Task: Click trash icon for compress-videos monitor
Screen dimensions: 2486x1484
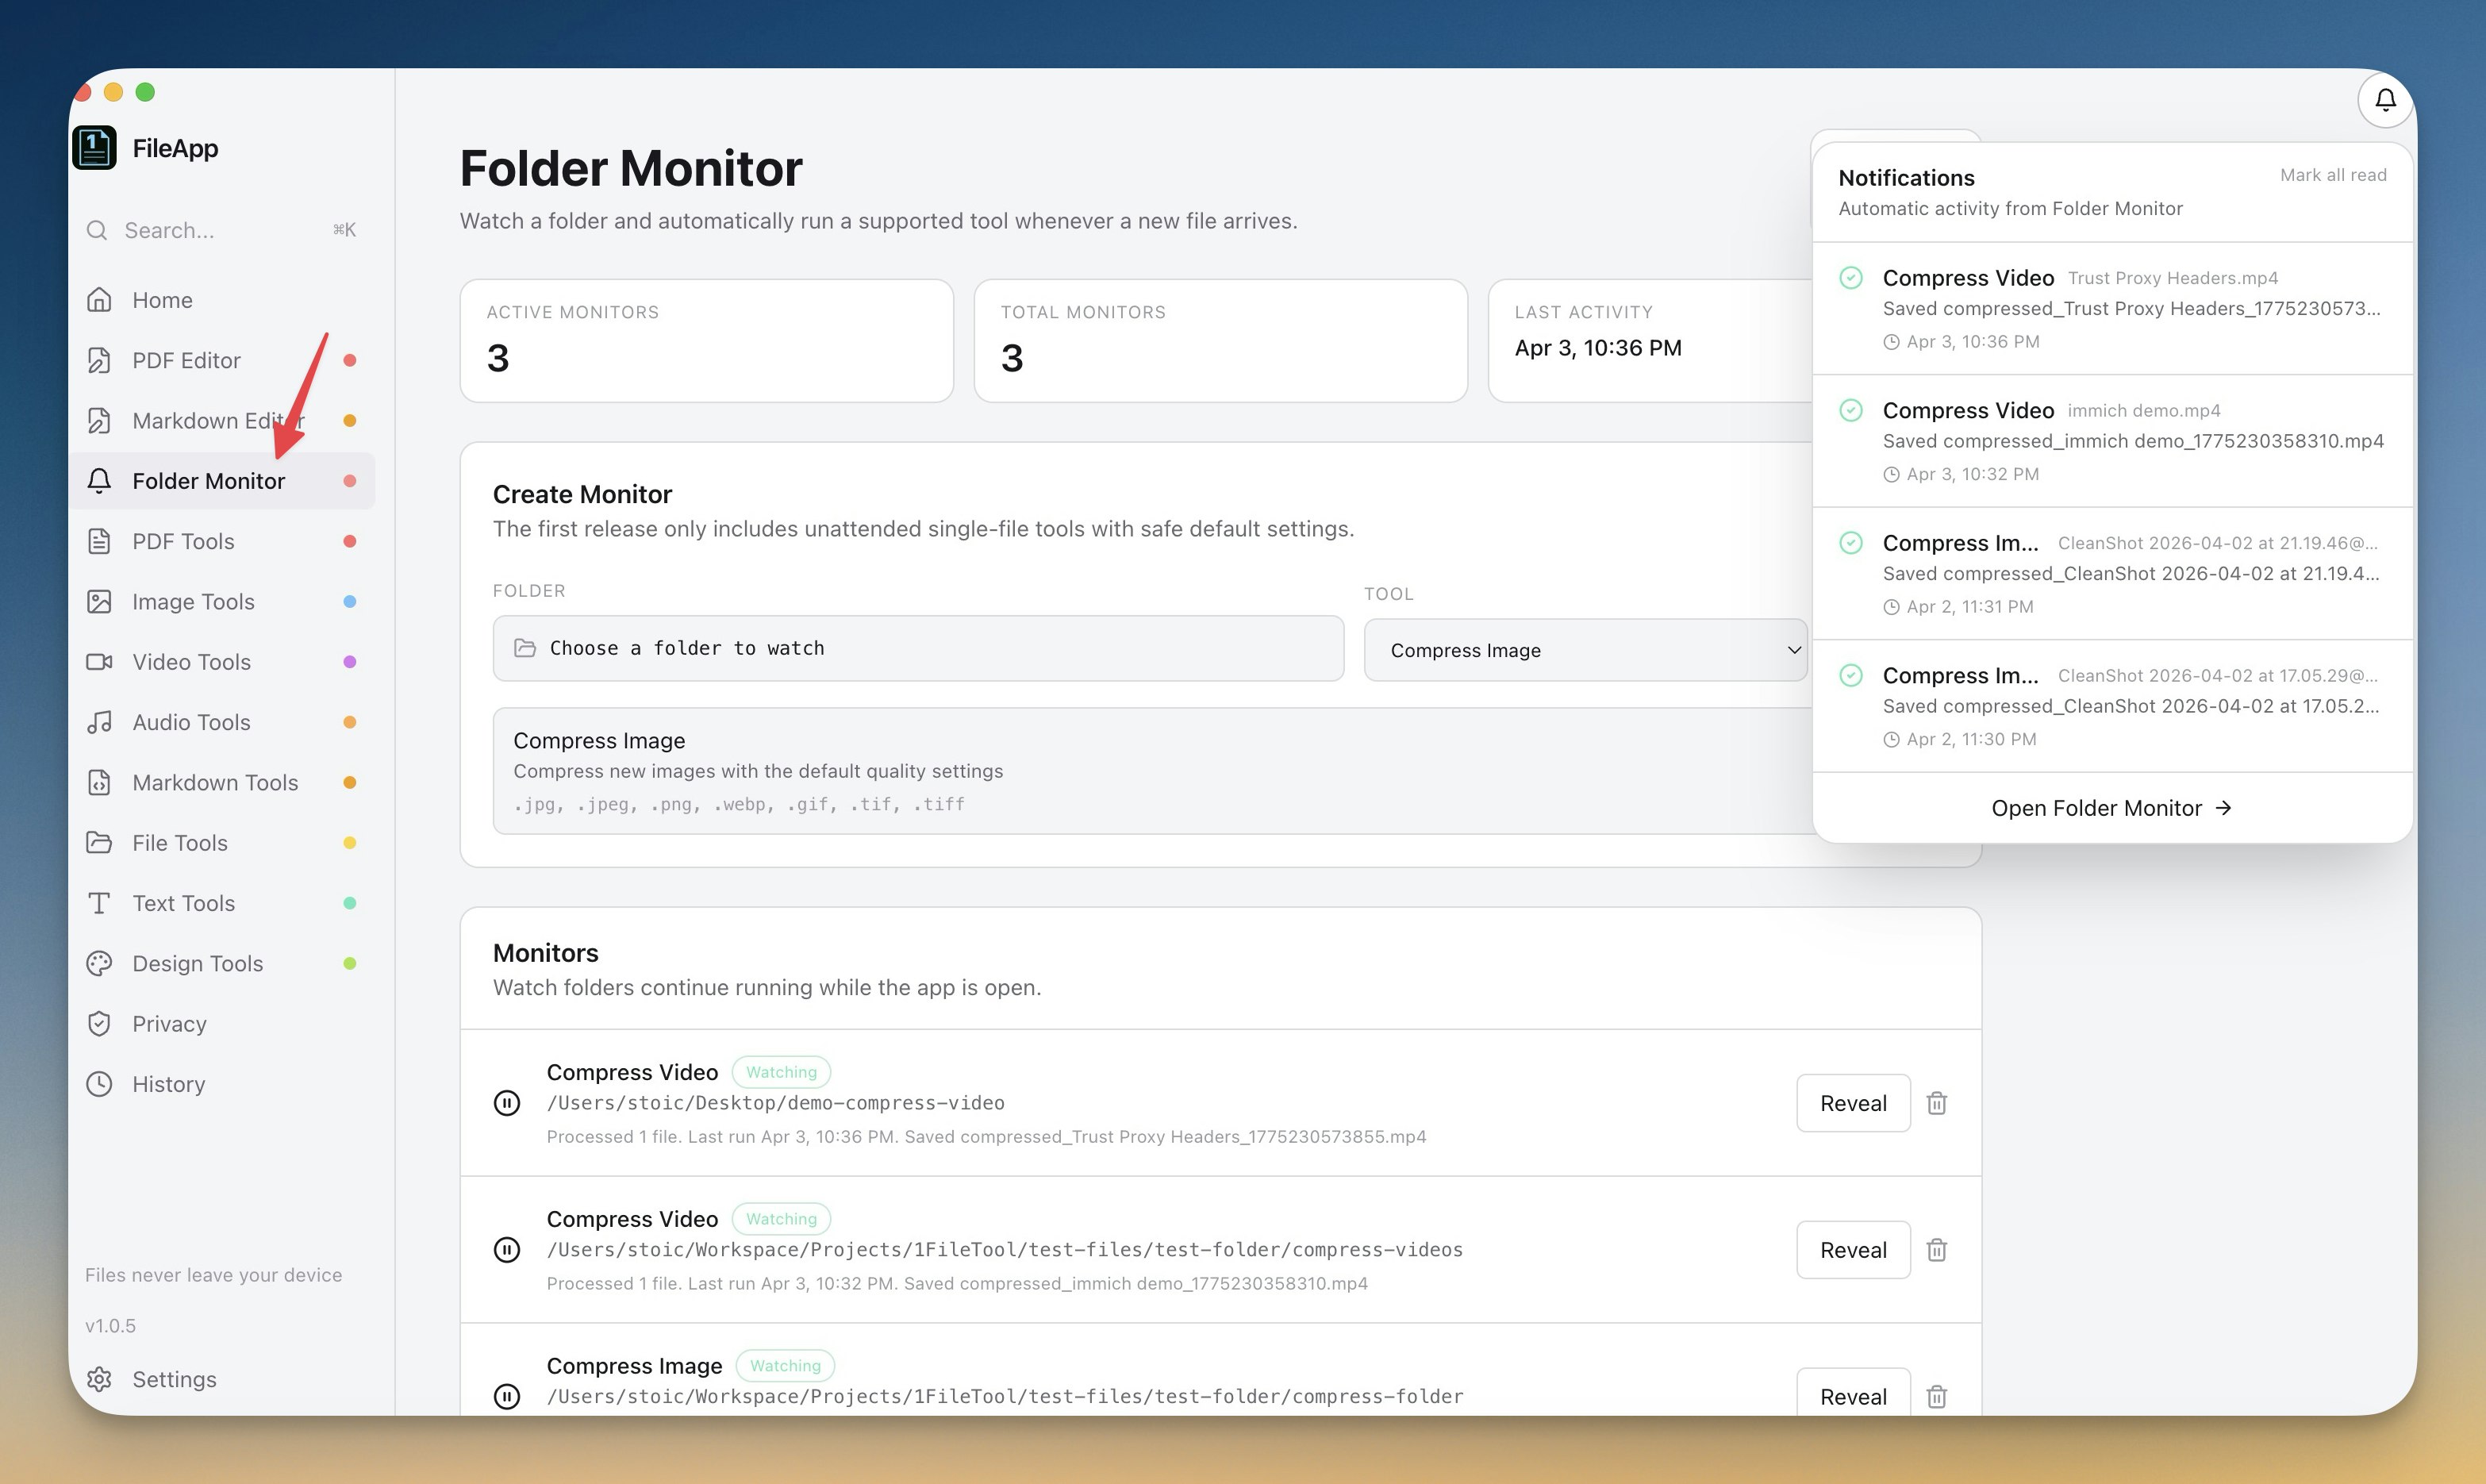Action: [1936, 1250]
